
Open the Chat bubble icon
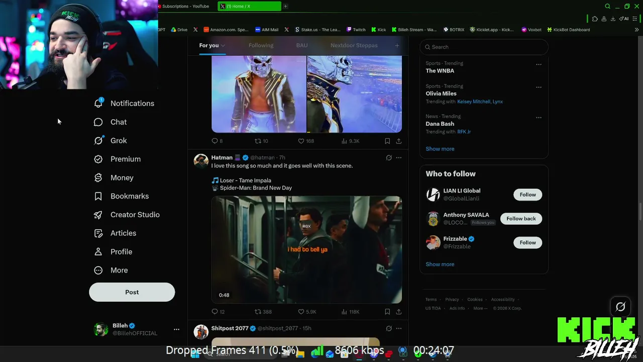[98, 122]
